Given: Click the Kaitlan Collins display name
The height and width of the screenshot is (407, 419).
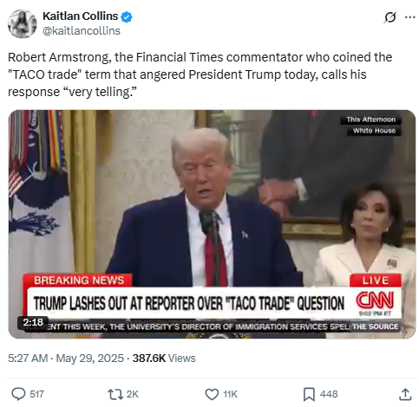Looking at the screenshot, I should [x=80, y=16].
